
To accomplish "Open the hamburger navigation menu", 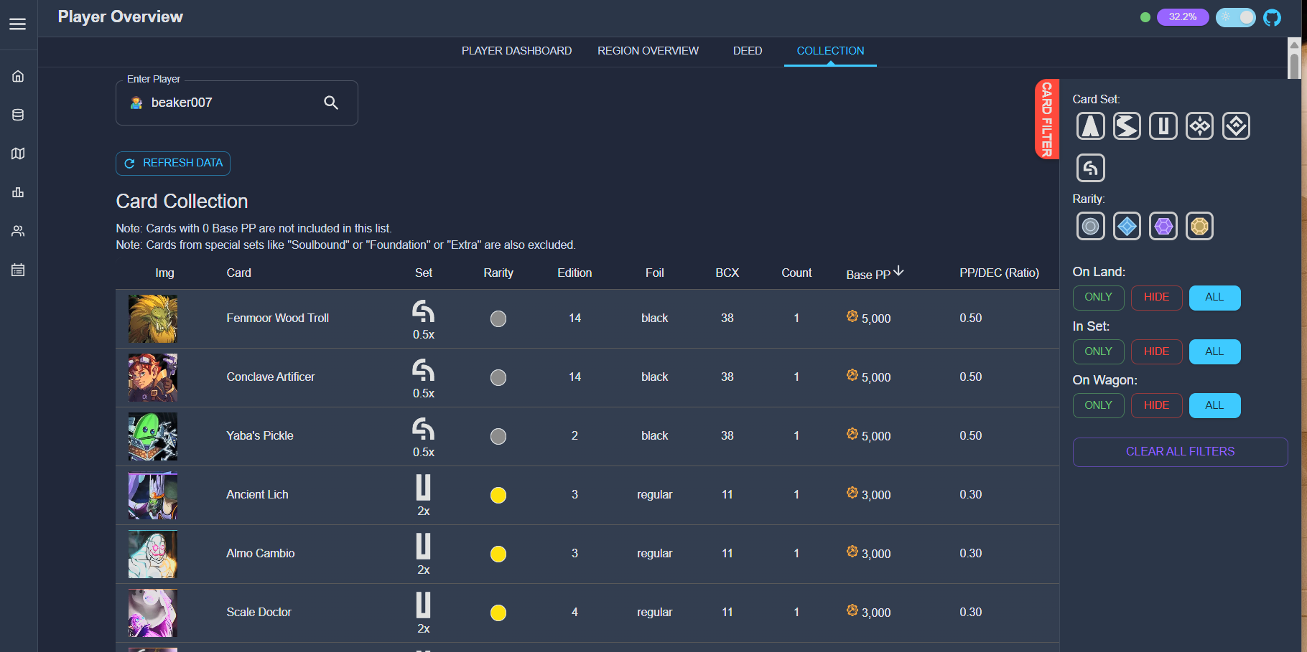I will click(18, 24).
